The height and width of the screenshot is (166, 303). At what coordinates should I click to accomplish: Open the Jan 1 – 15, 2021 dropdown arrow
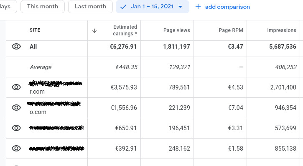pyautogui.click(x=180, y=7)
